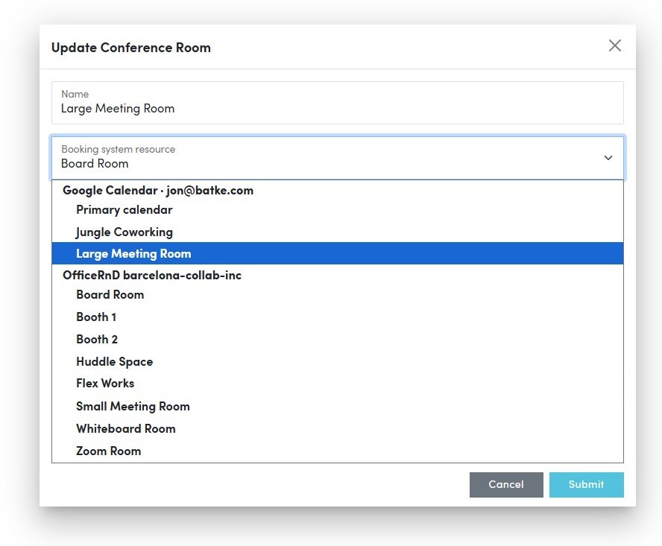662x546 pixels.
Task: Choose Booth 2 as booking resource
Action: tap(96, 339)
